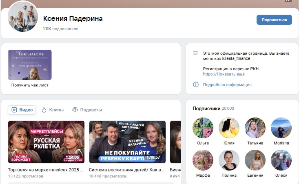Screen dimensions: 299x184
Task: Click the name Marisha under avatar
Action: [x=281, y=143]
